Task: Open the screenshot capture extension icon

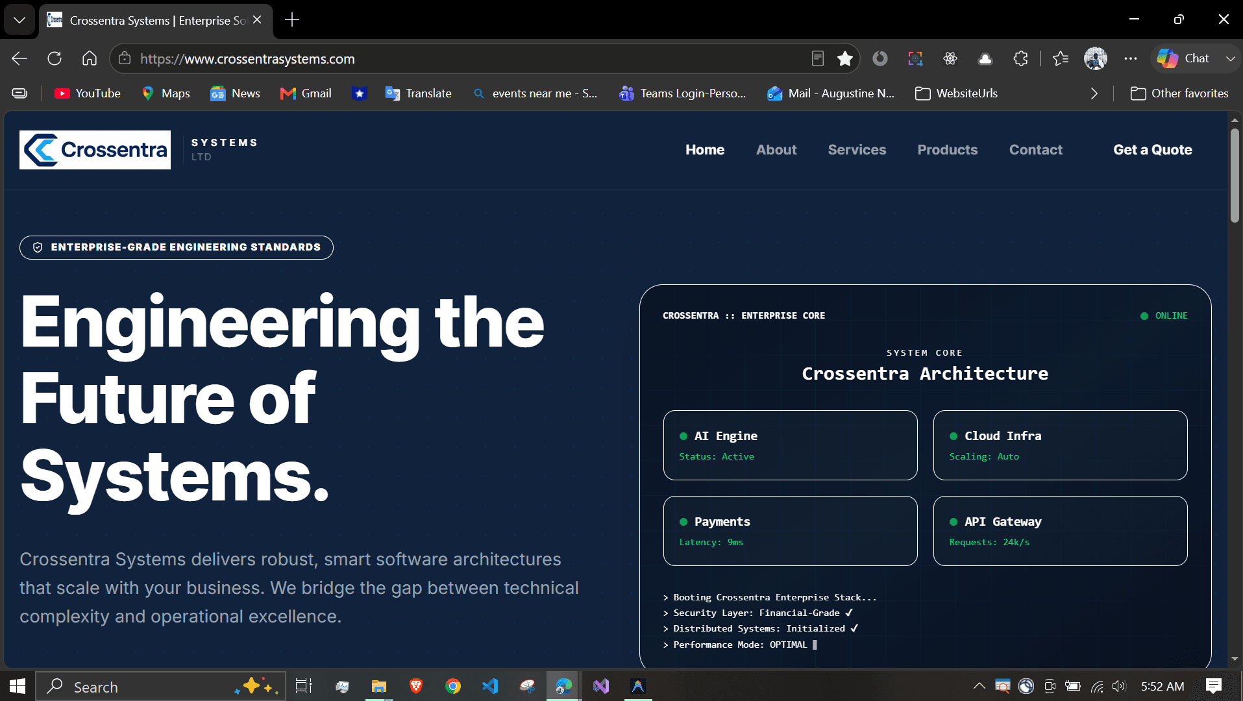Action: coord(915,58)
